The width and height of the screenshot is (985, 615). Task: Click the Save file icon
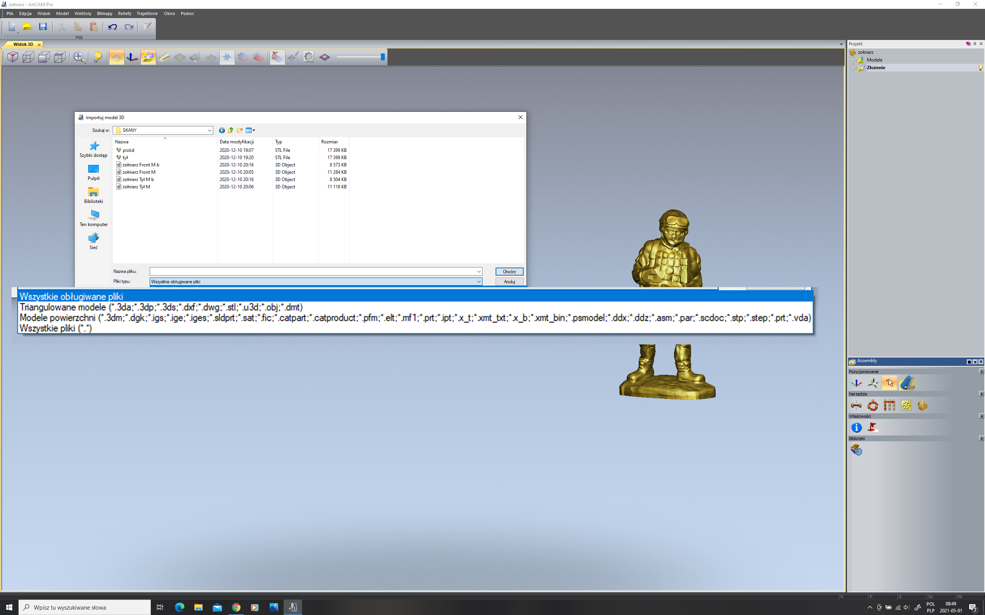click(43, 27)
